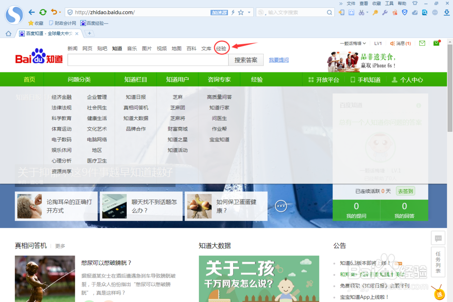Open the 关于二孩 big data banner
Screen dimensions: 453x302
click(x=259, y=278)
